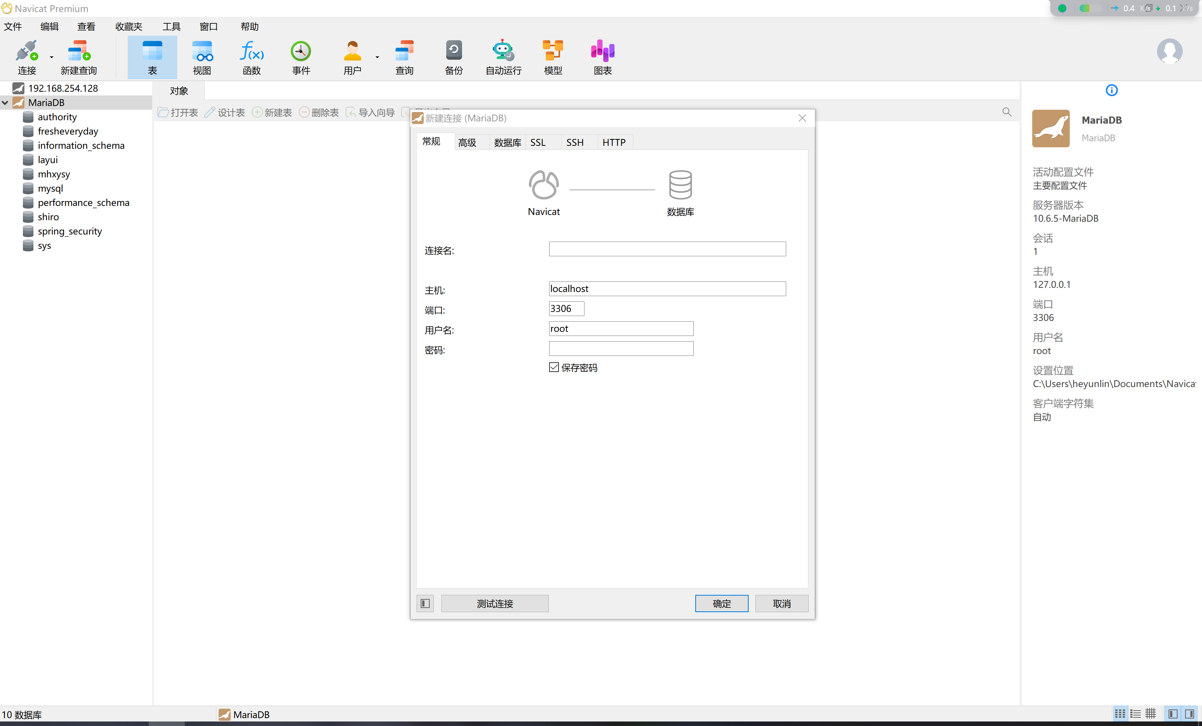
Task: Select the sys database
Action: click(44, 245)
